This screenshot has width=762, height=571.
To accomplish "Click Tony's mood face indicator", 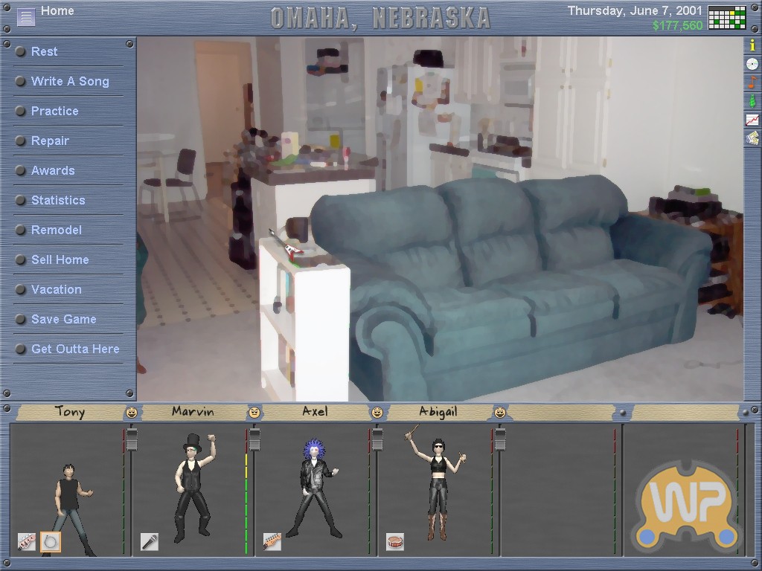I will tap(132, 412).
